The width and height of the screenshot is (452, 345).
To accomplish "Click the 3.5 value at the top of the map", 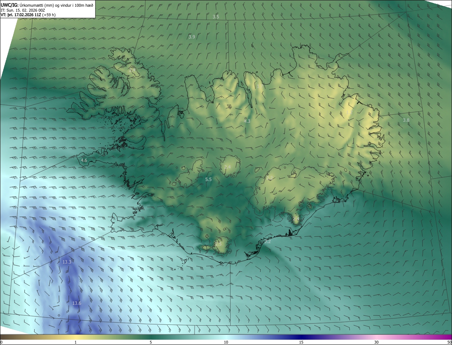I will click(216, 17).
